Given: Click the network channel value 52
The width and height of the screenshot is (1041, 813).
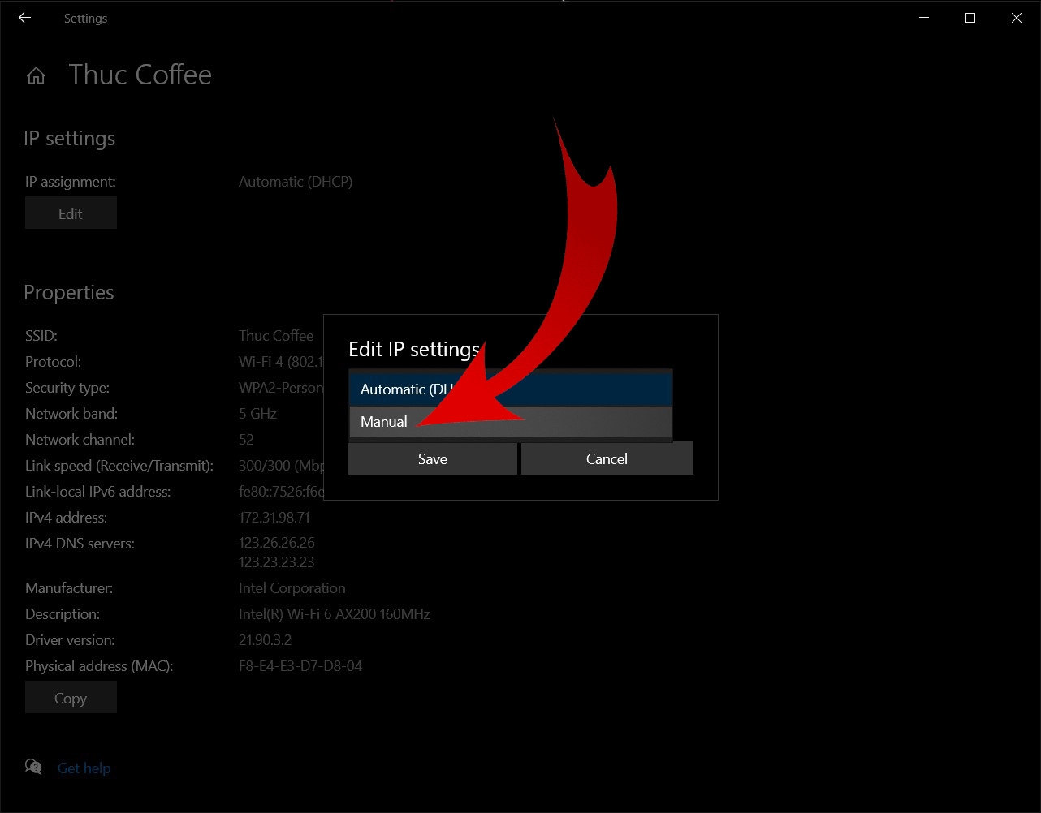Looking at the screenshot, I should 246,440.
